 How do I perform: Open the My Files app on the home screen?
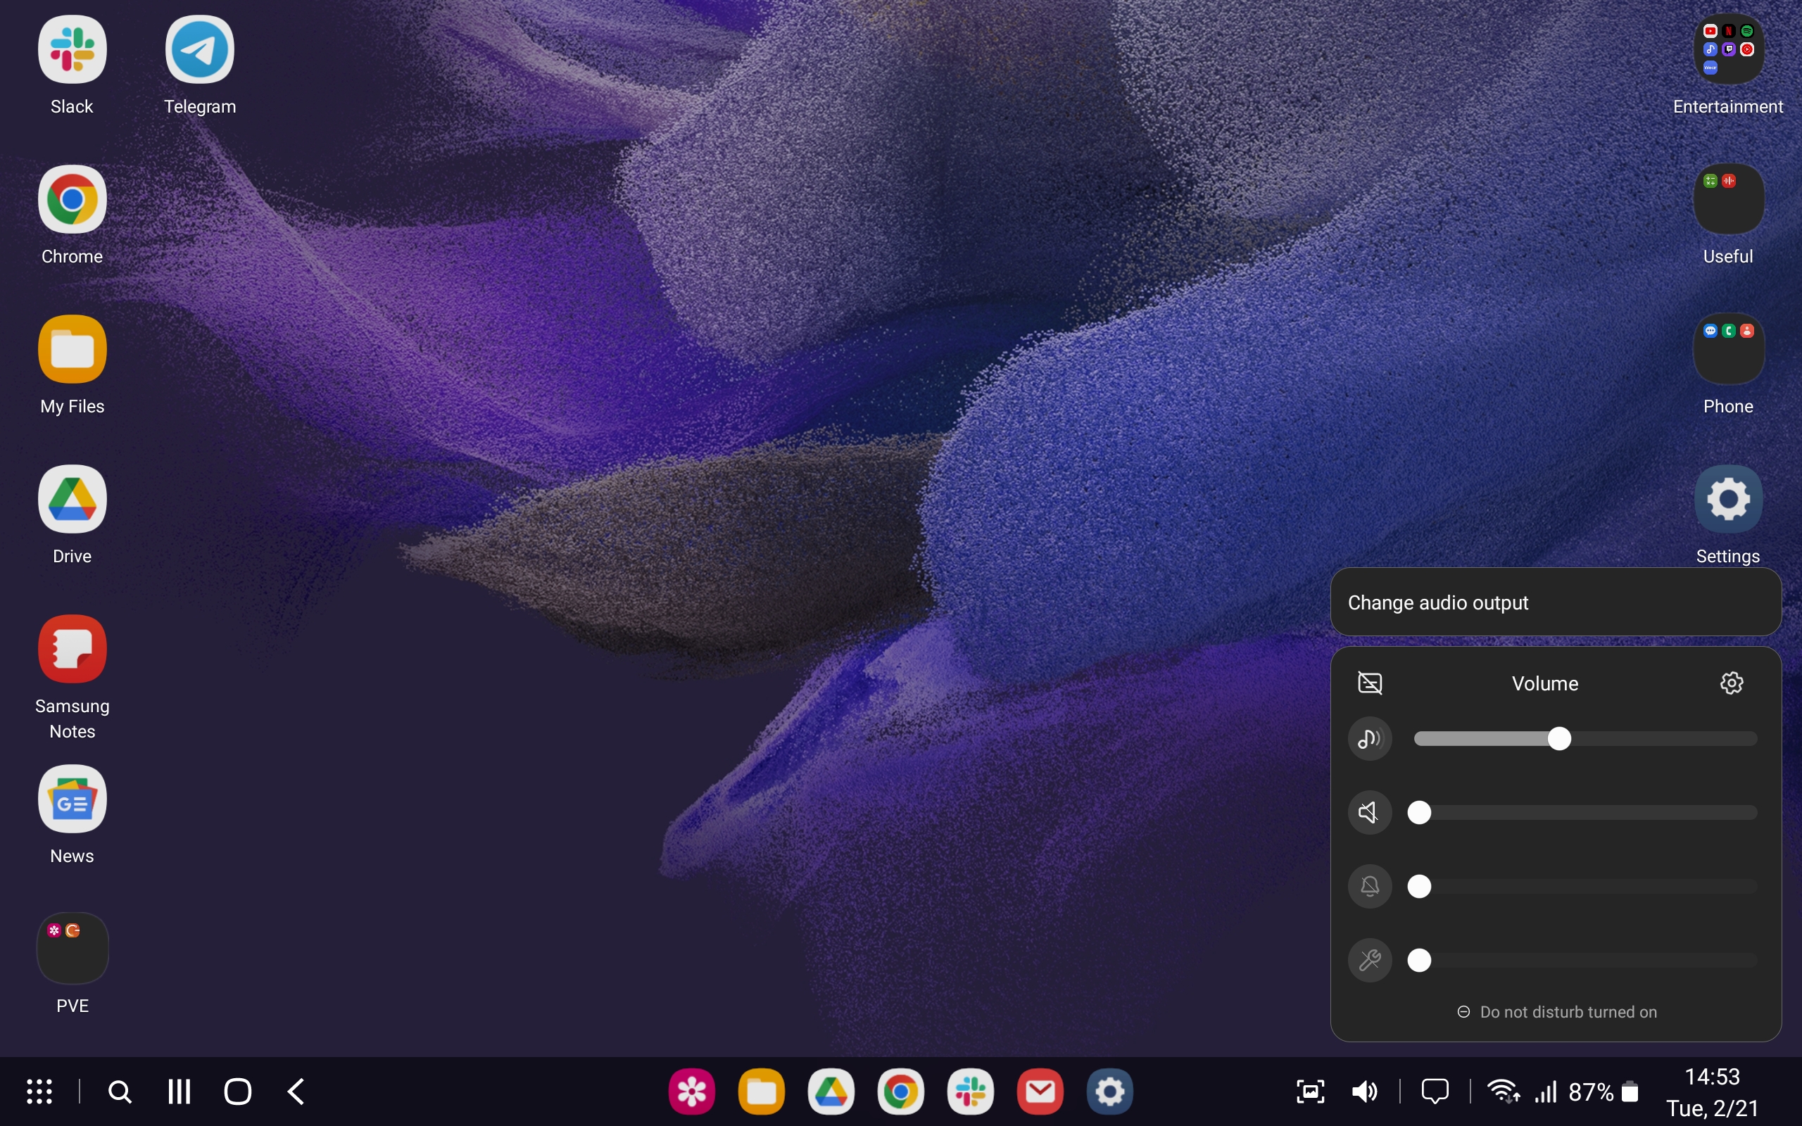[x=73, y=349]
